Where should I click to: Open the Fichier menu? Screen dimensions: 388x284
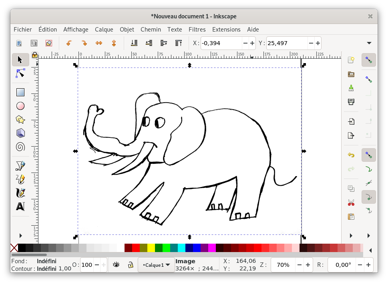[x=23, y=30]
